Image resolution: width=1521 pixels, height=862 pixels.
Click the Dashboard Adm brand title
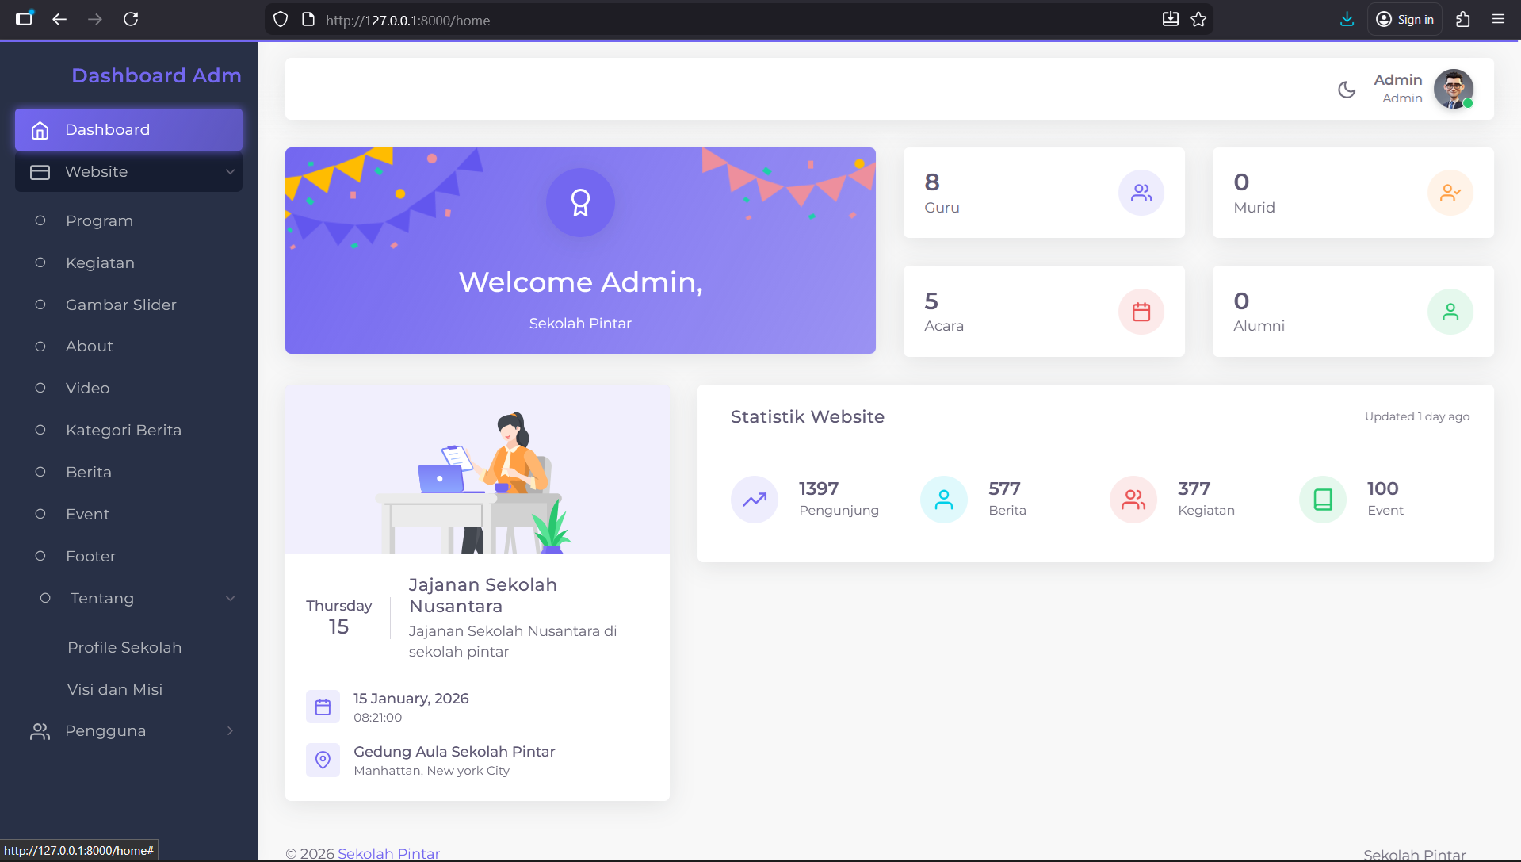156,75
